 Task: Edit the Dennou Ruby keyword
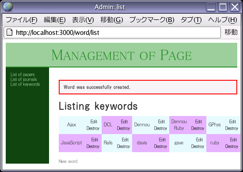(198, 122)
